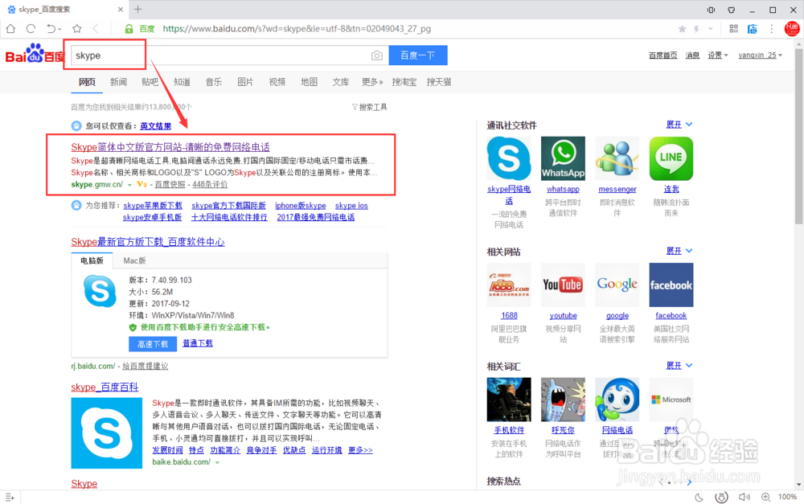Screen dimensions: 804x504
Task: Click the skype网络电话 app icon
Action: (x=509, y=158)
